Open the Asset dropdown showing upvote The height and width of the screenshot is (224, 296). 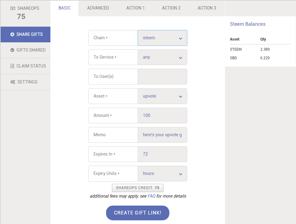click(x=162, y=96)
